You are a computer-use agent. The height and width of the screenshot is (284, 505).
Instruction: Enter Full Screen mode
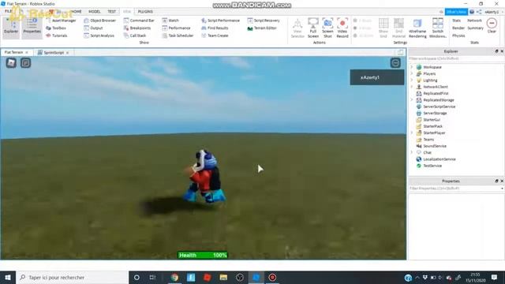tap(313, 28)
